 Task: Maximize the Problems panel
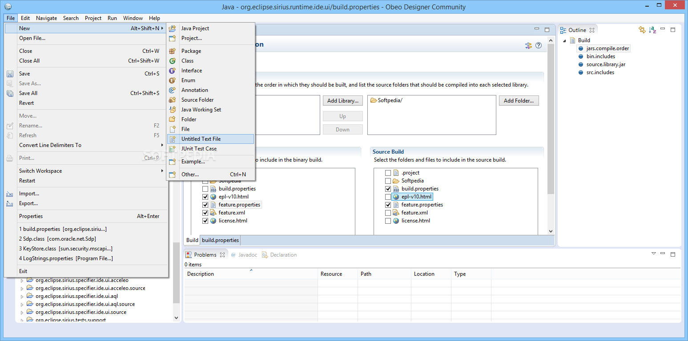pyautogui.click(x=673, y=254)
